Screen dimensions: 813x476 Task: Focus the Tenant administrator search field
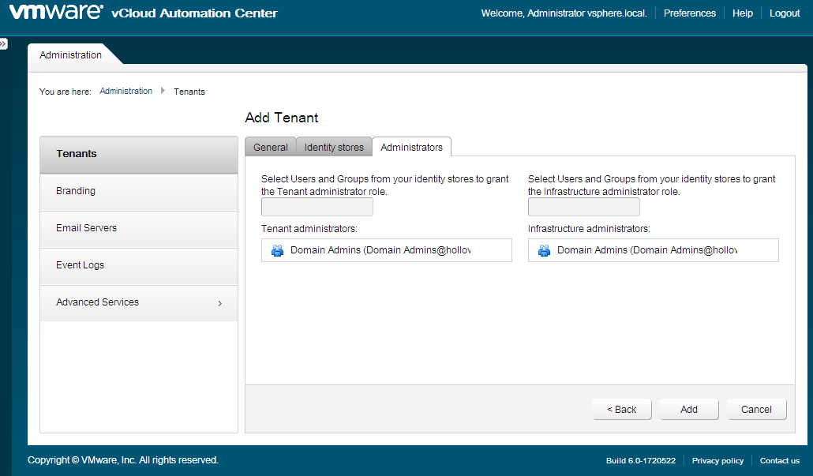pos(317,208)
